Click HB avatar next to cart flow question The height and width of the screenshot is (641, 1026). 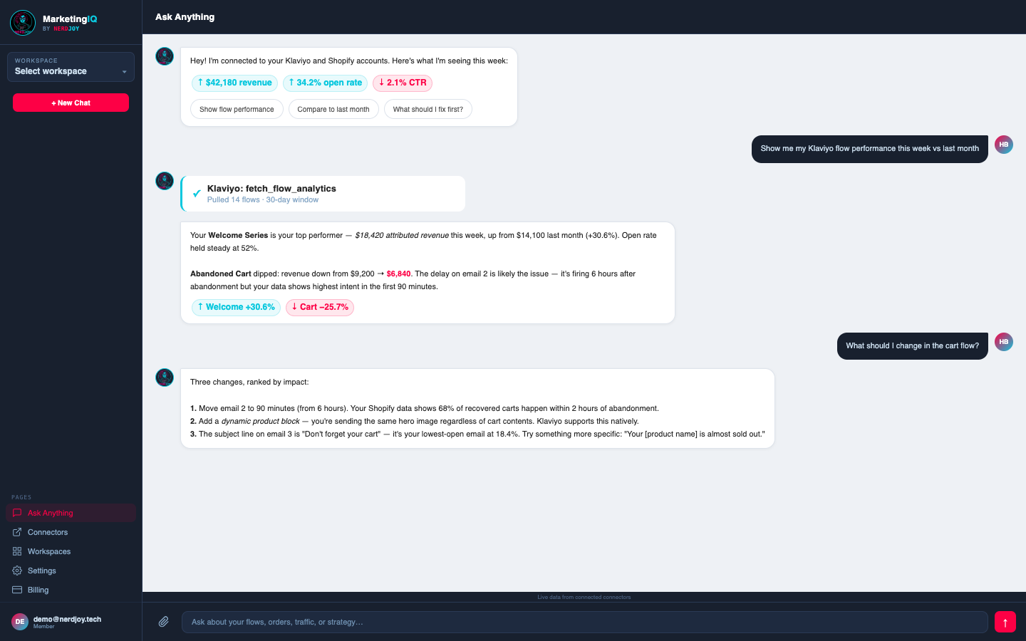point(1004,342)
